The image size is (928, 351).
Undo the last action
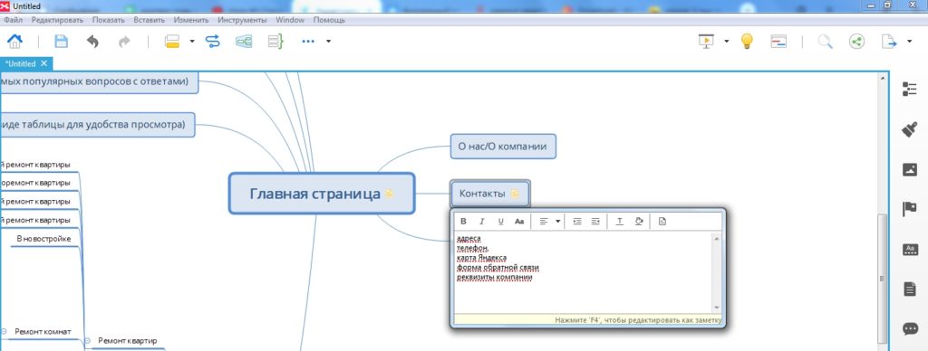point(93,42)
